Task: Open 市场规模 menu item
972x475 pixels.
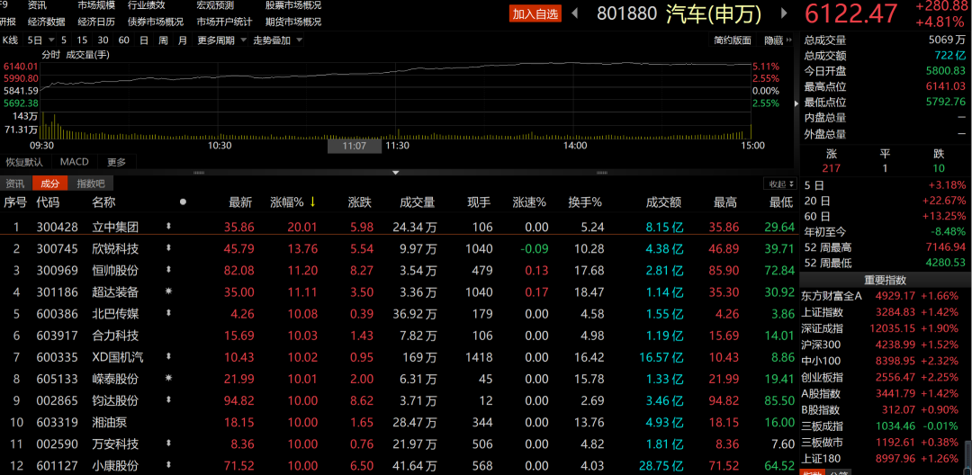Action: pyautogui.click(x=96, y=5)
